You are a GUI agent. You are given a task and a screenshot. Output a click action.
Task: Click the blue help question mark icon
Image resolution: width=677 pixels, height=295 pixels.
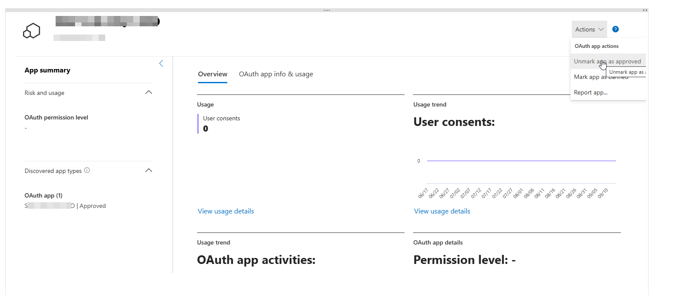point(615,29)
